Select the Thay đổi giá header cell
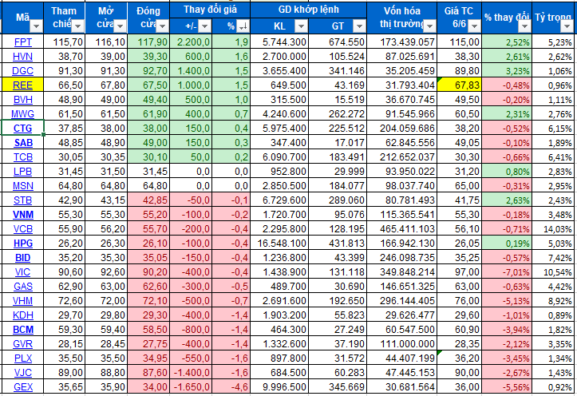The height and width of the screenshot is (396, 577). tap(210, 10)
